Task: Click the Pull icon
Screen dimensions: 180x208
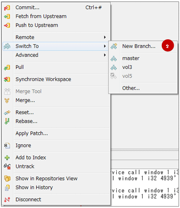Action: coord(7,68)
